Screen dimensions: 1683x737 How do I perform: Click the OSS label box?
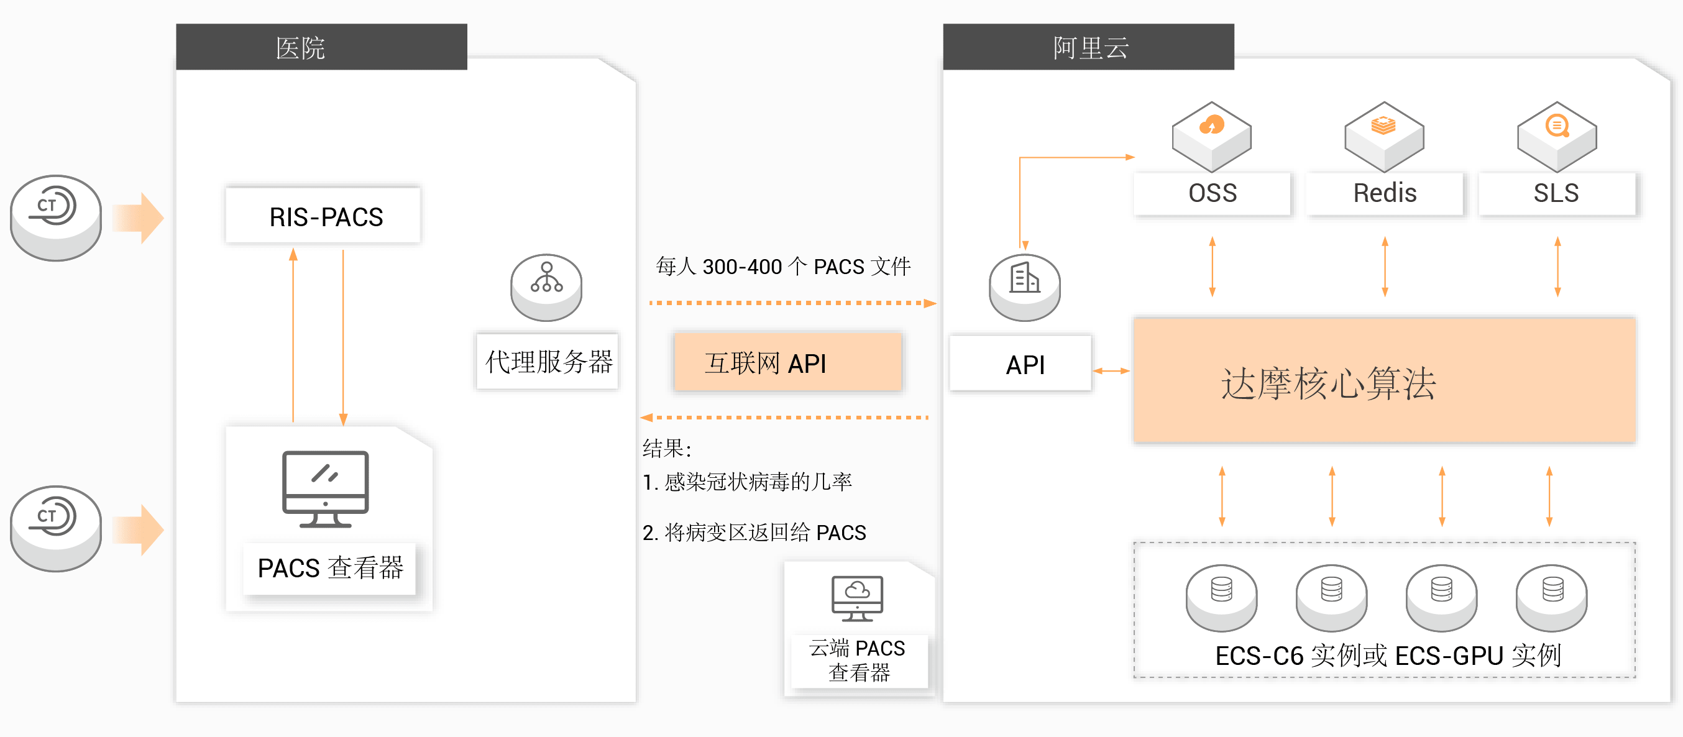pyautogui.click(x=1212, y=193)
